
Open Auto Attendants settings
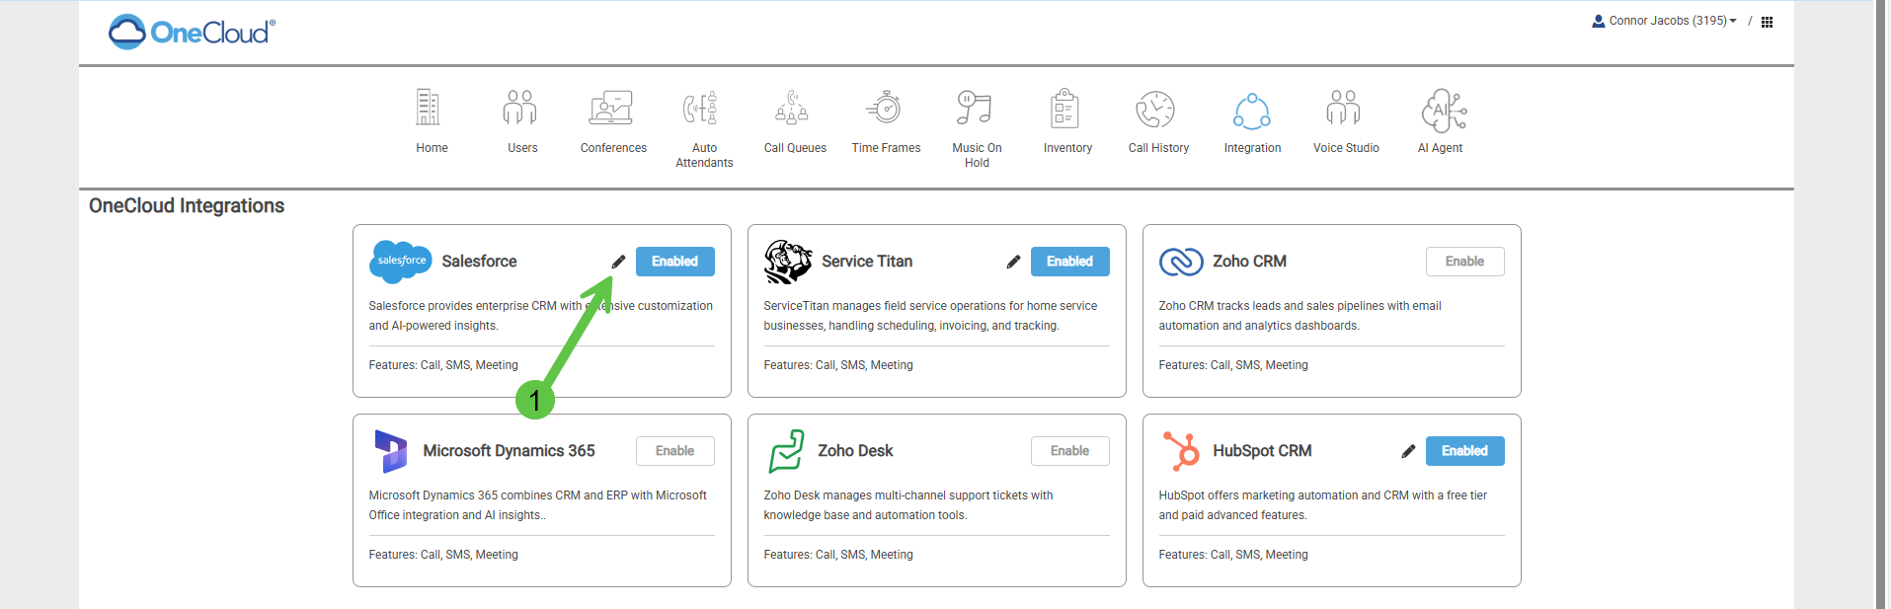(x=702, y=109)
